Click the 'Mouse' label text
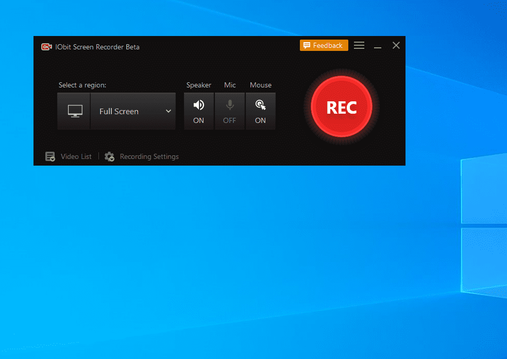Viewport: 507px width, 359px height. coord(260,85)
